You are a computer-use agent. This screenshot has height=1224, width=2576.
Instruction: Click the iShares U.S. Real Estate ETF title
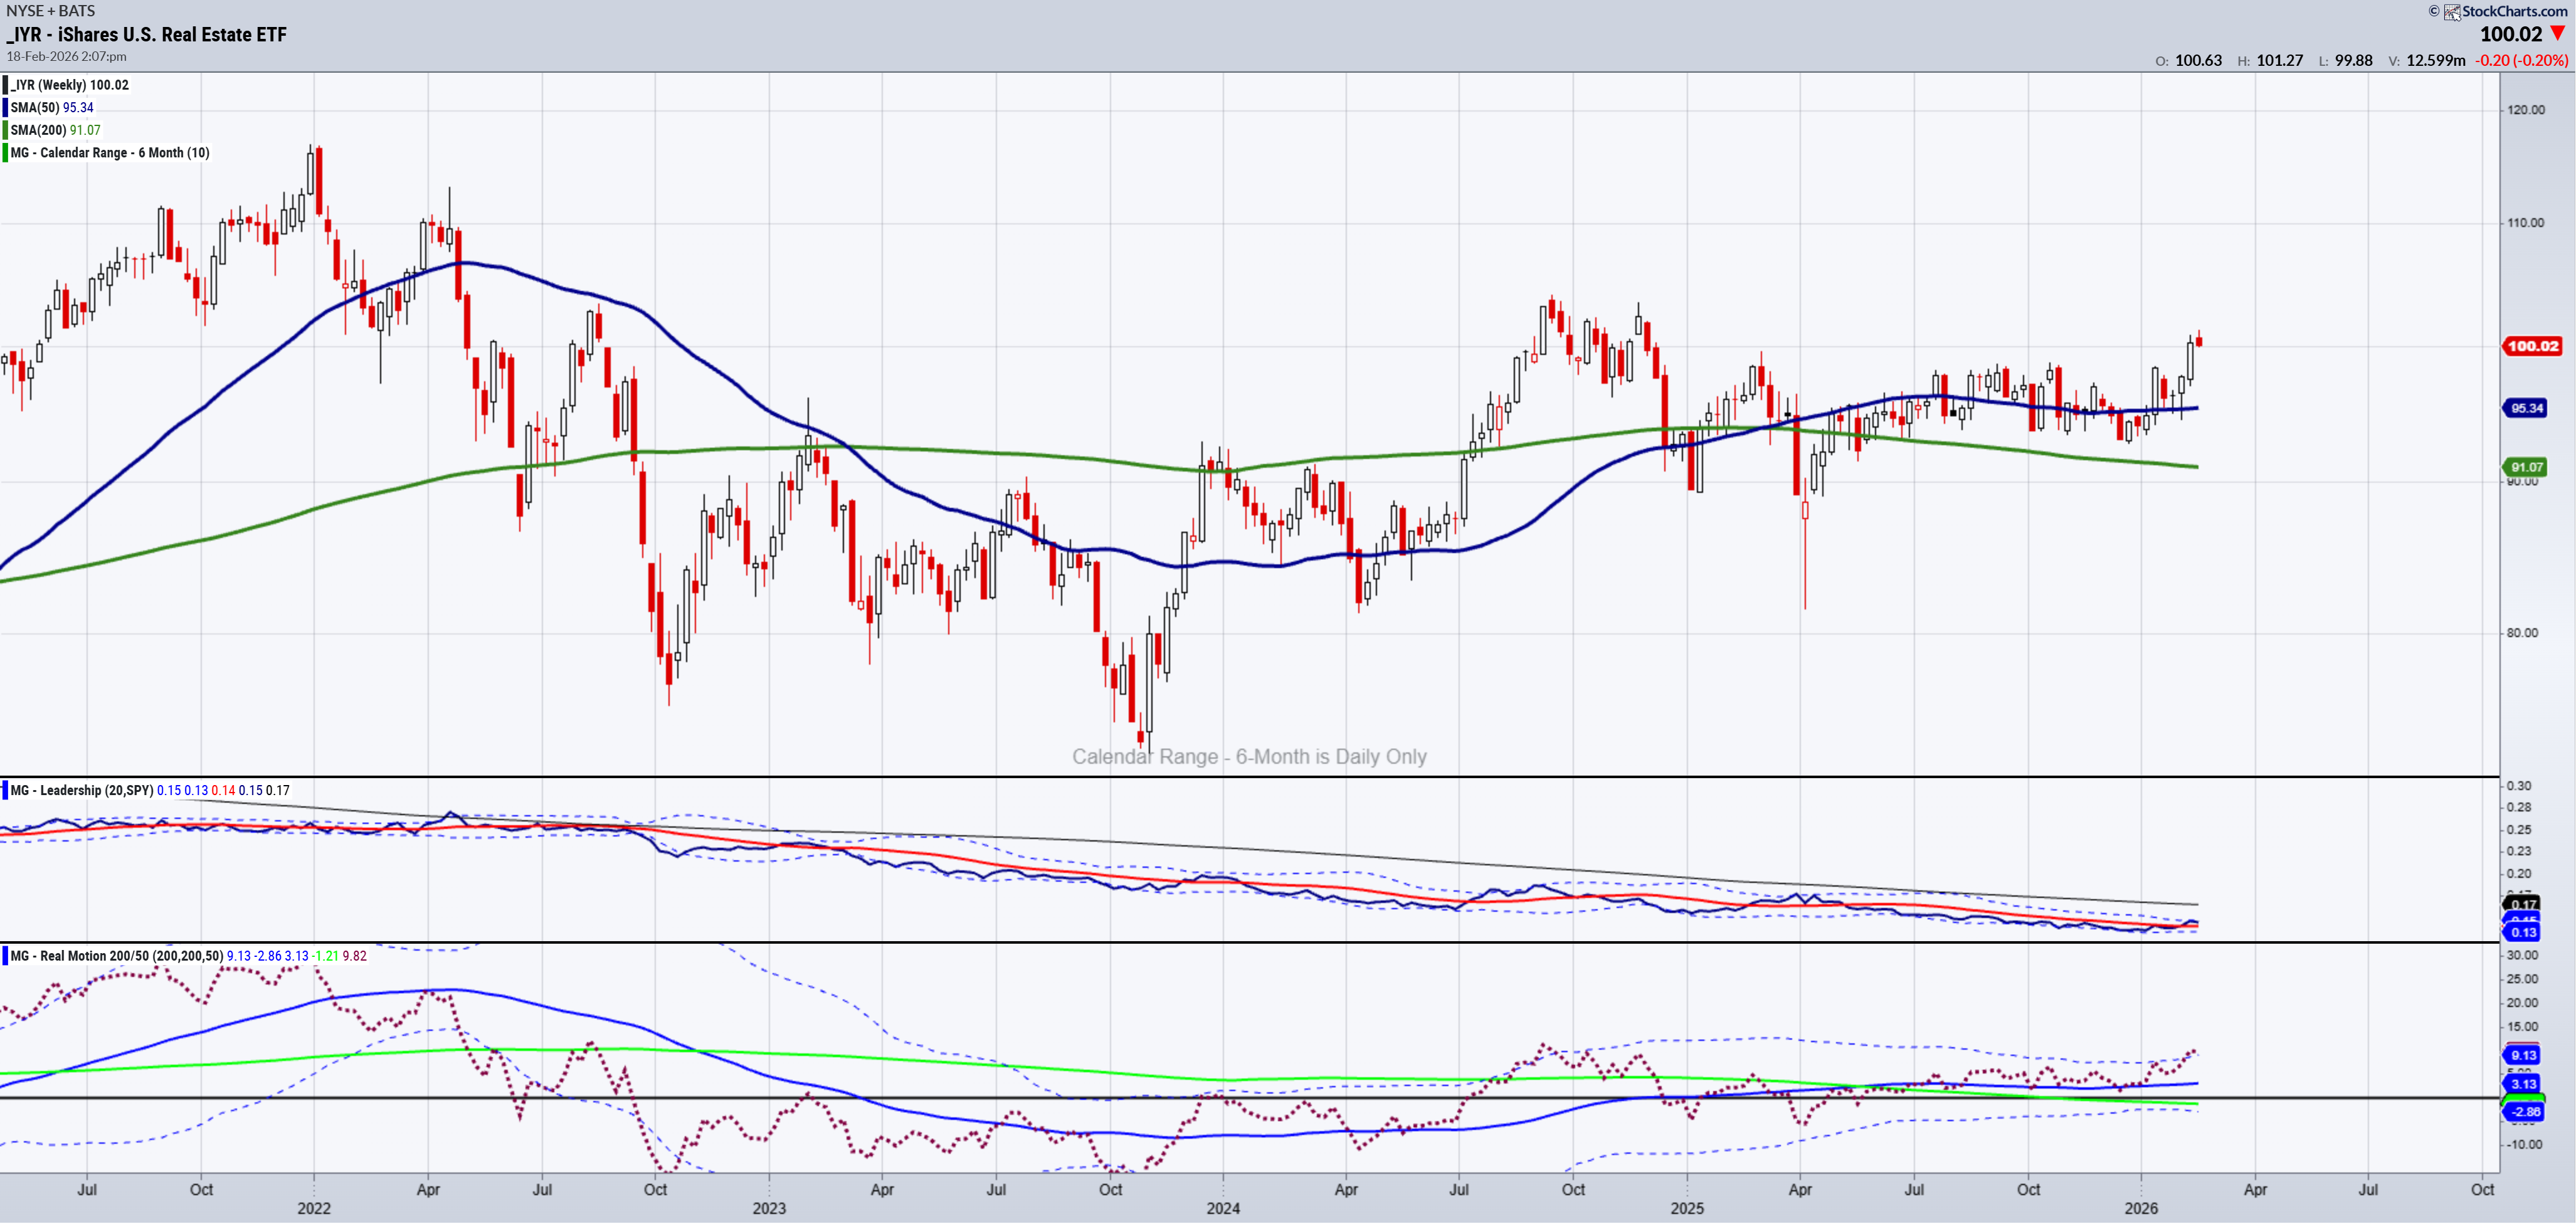tap(172, 35)
